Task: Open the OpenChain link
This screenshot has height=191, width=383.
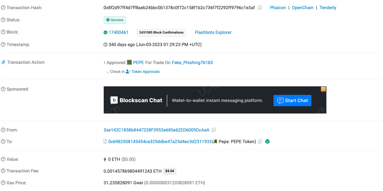Action: (x=303, y=8)
